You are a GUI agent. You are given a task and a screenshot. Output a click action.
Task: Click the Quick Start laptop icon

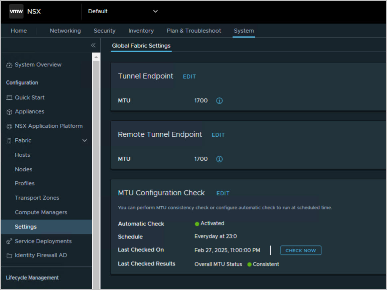[9, 98]
